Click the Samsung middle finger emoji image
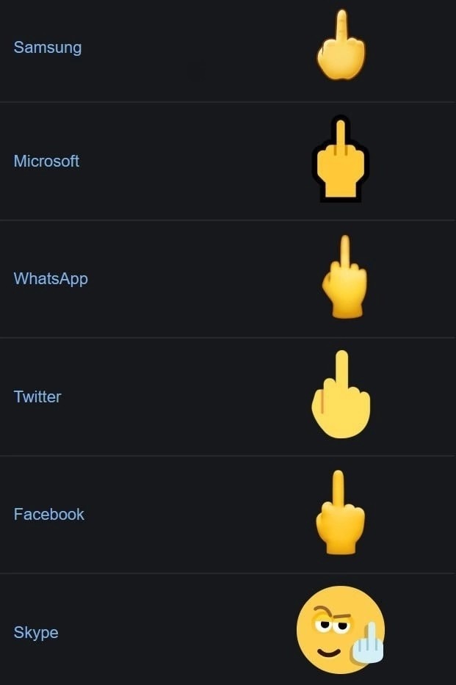 (341, 45)
